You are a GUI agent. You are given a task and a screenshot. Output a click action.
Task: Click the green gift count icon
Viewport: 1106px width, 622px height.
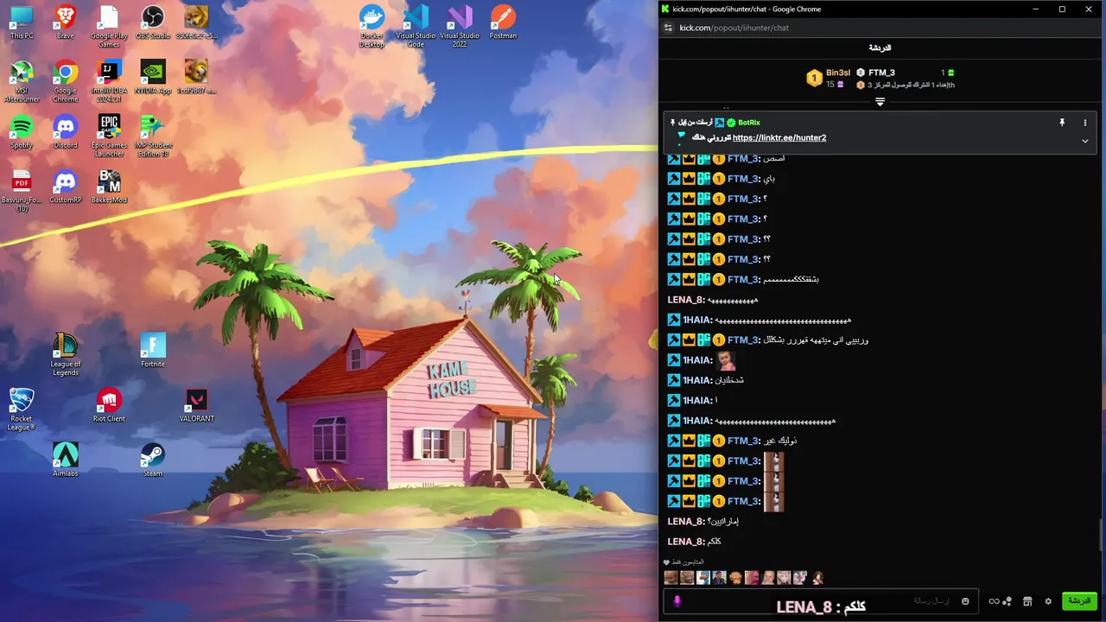(x=950, y=73)
